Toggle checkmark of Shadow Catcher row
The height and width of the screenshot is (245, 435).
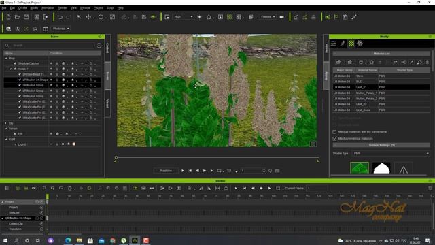point(15,63)
